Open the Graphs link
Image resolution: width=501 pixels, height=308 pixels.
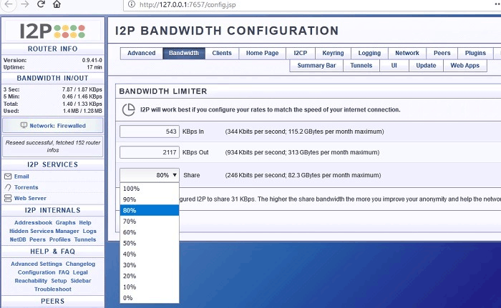coord(66,222)
